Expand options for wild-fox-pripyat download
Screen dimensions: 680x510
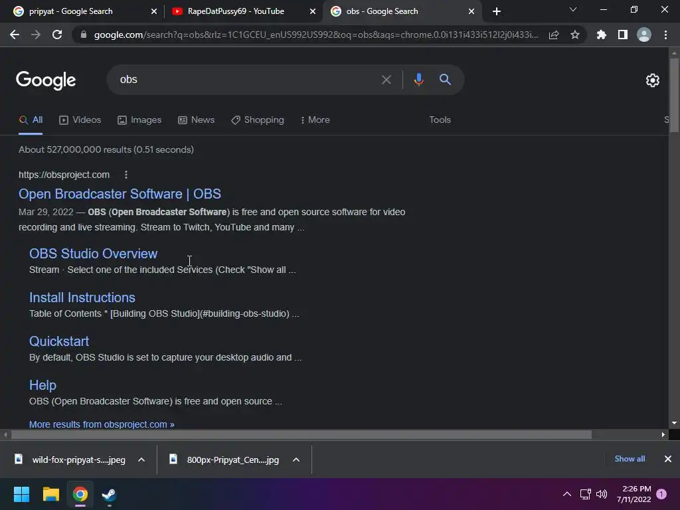(141, 460)
